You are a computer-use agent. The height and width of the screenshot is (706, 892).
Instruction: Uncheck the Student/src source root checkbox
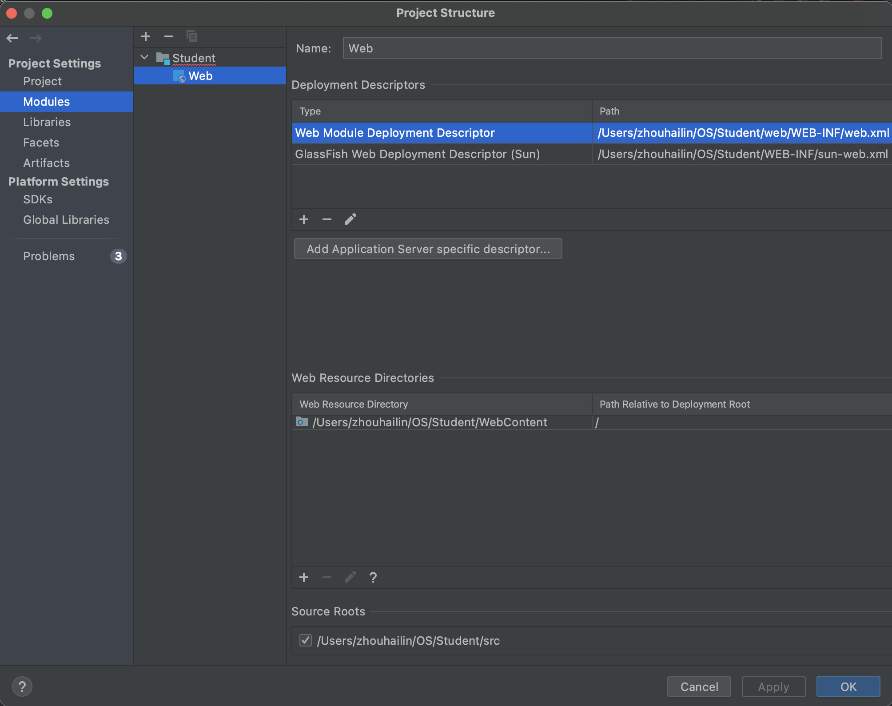[306, 640]
